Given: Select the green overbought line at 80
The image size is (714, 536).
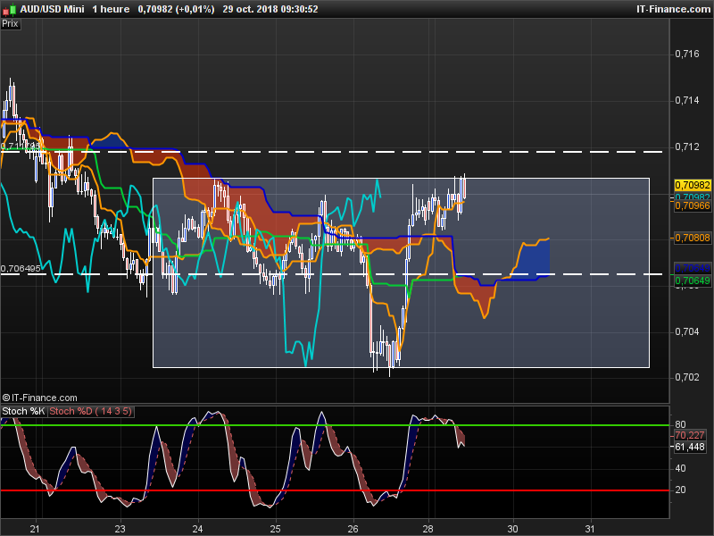Looking at the screenshot, I should click(335, 425).
